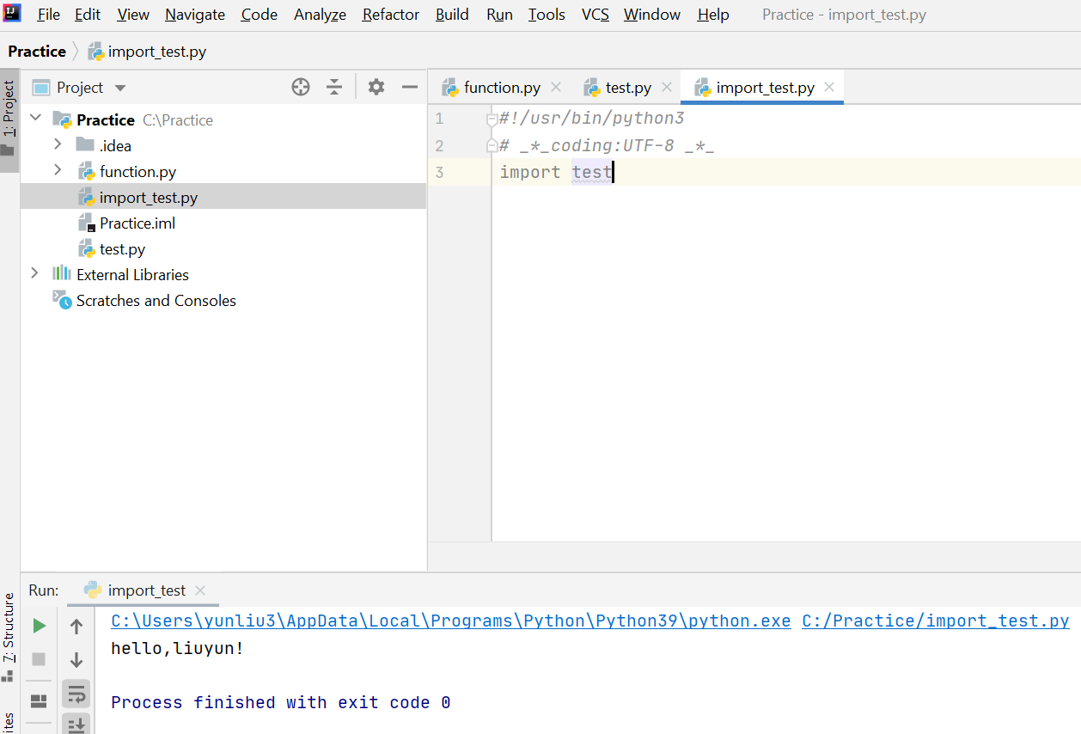Select function.py in Project tree
The image size is (1081, 734).
coord(137,172)
